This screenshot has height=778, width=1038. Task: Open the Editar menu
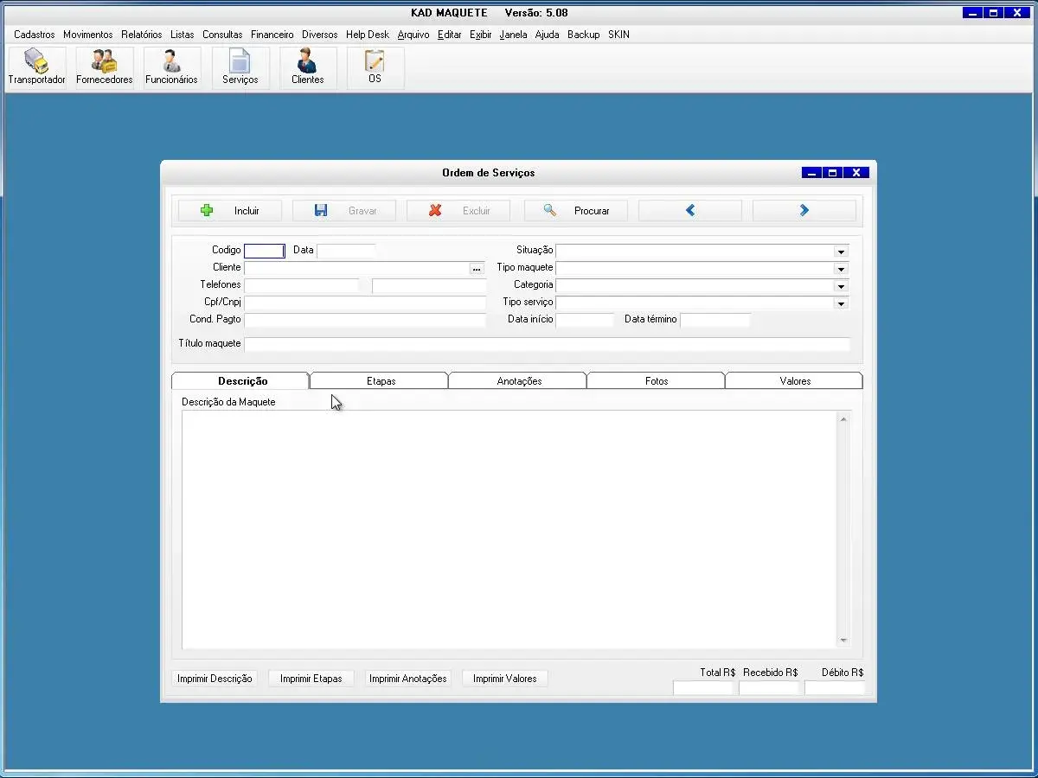[450, 35]
